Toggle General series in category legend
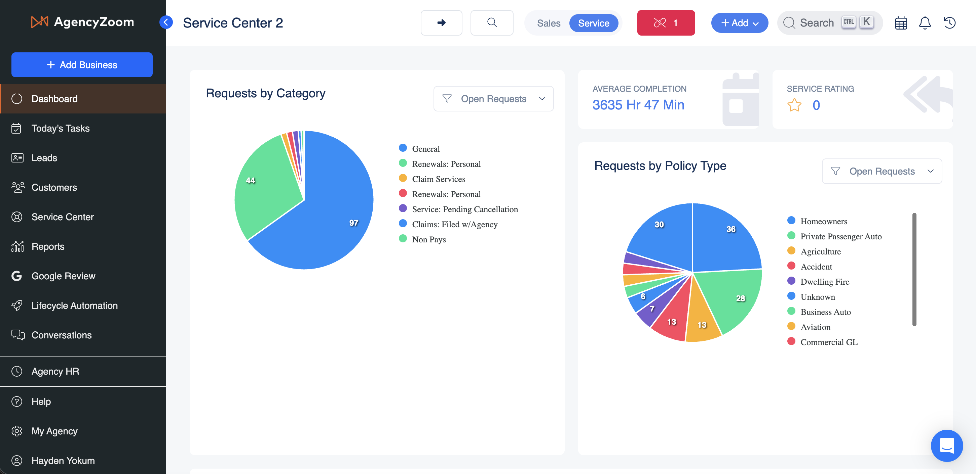The height and width of the screenshot is (474, 976). click(x=425, y=149)
